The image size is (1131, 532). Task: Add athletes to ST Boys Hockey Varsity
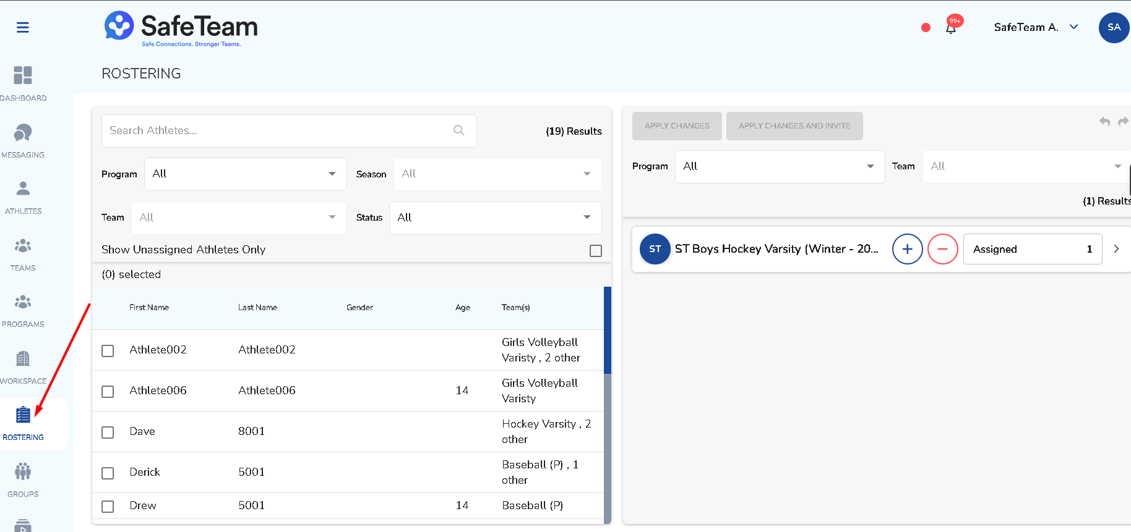(x=907, y=249)
